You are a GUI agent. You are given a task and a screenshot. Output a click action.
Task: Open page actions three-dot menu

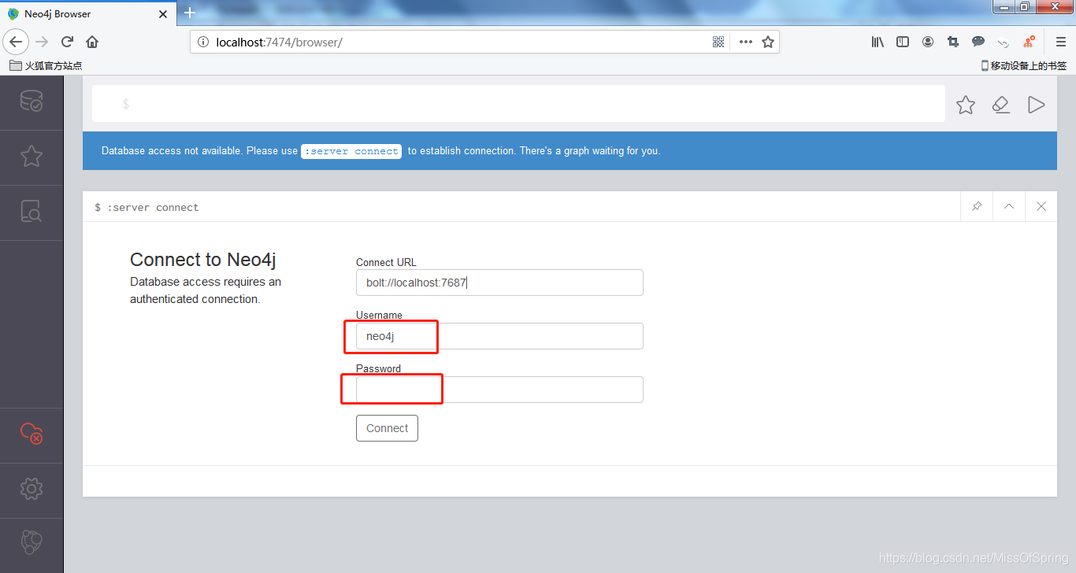click(x=745, y=42)
